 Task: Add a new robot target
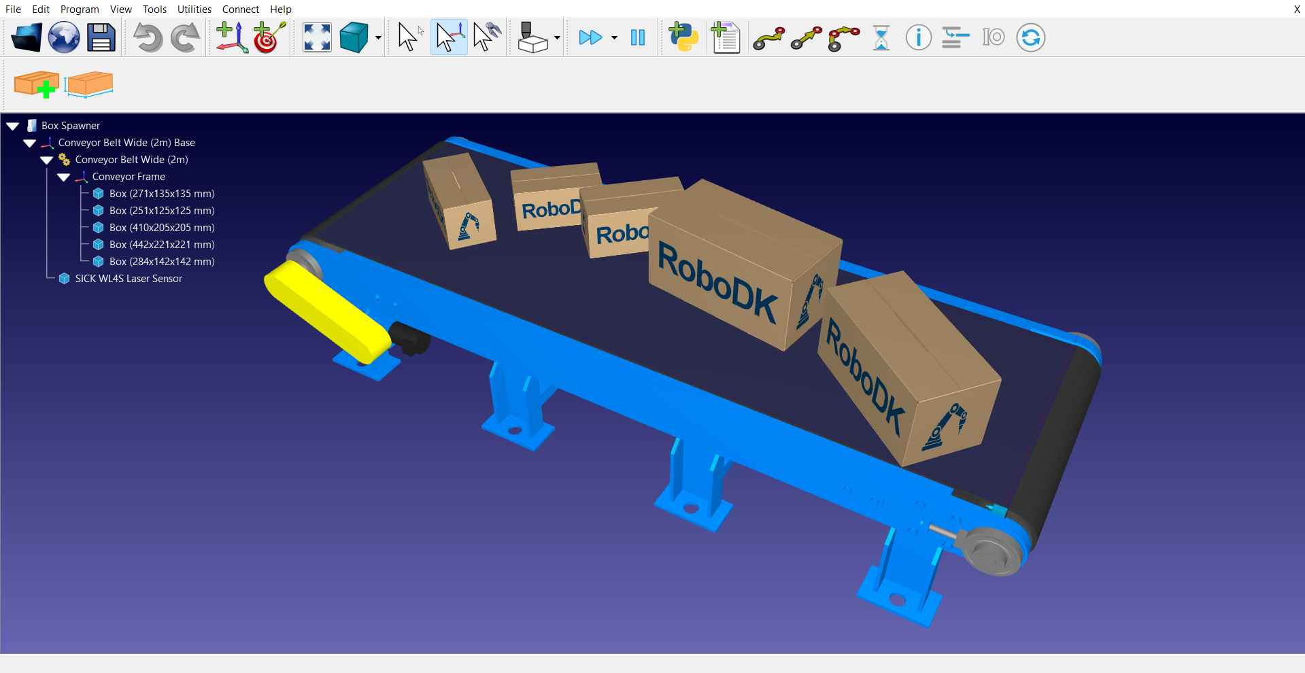tap(269, 37)
